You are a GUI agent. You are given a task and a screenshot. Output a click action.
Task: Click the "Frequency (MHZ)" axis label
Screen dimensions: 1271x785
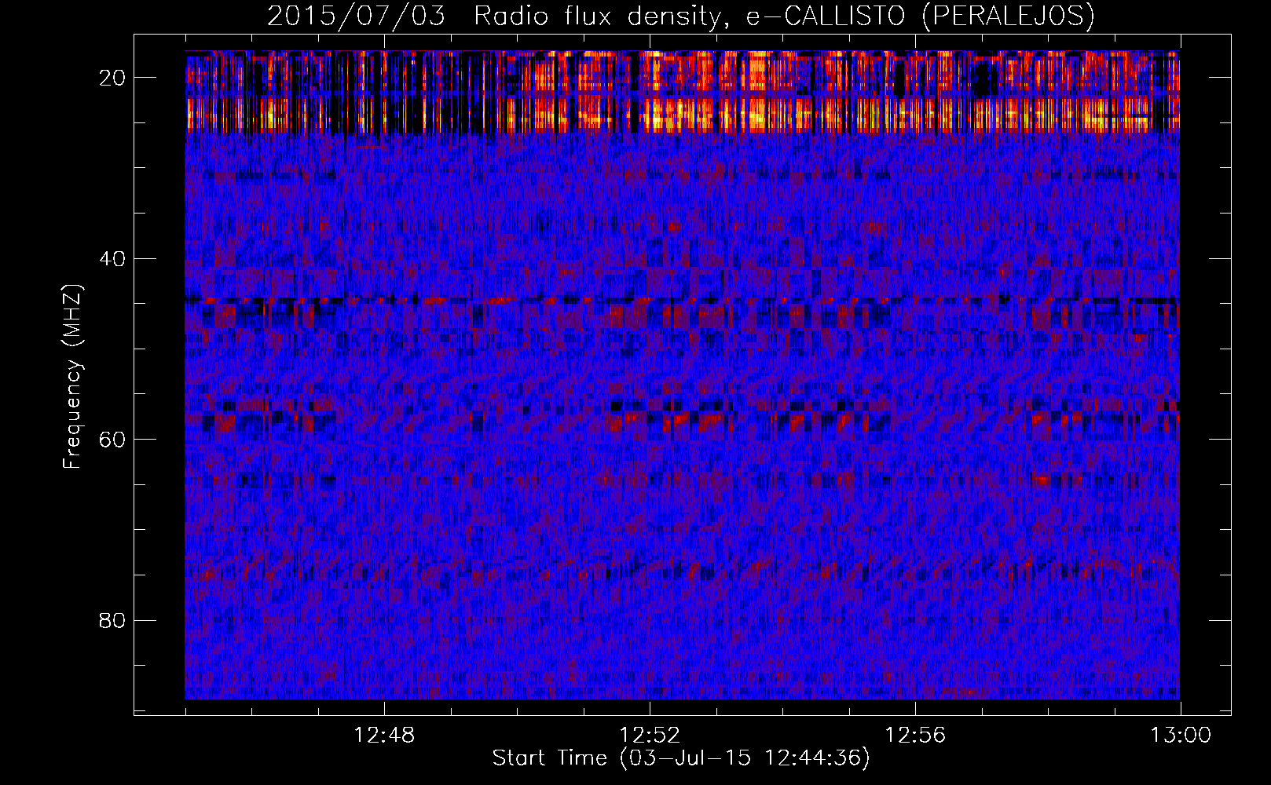(x=71, y=376)
